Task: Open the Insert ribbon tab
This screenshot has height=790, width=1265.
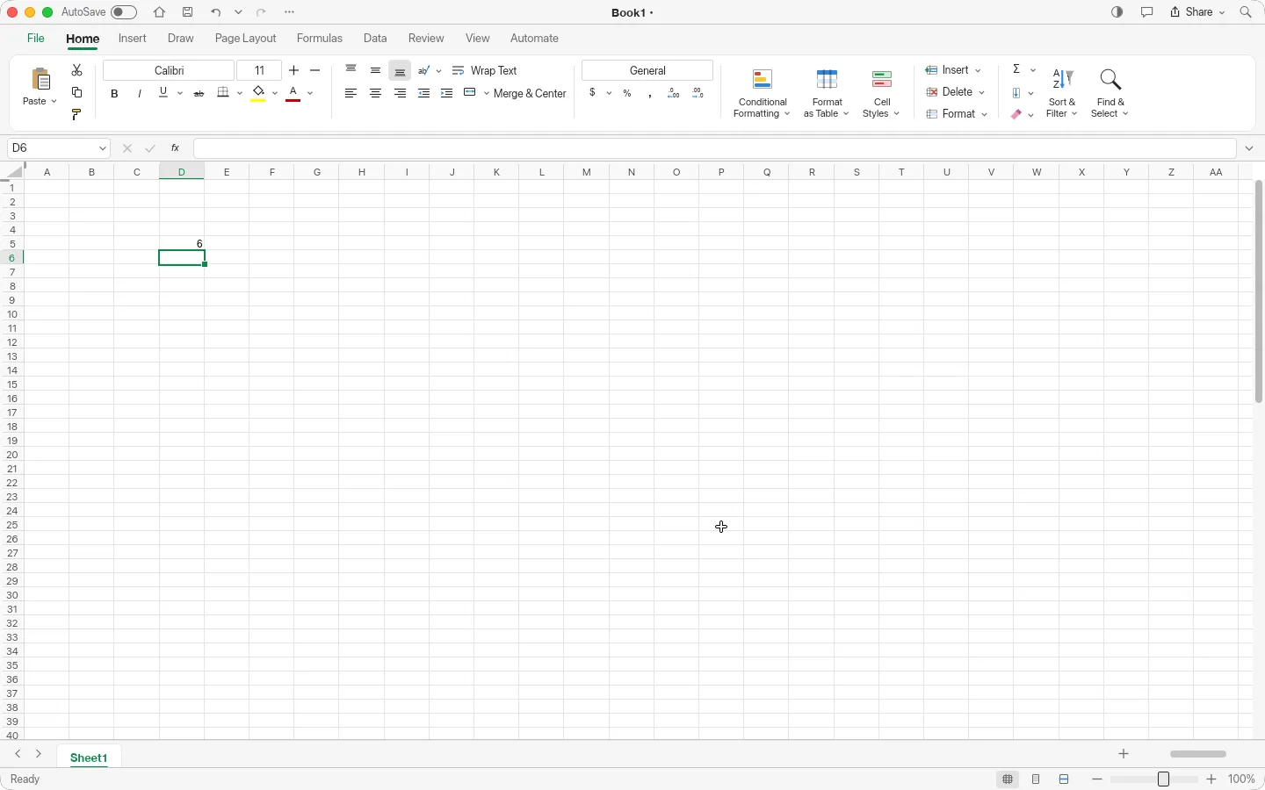Action: 133,39
